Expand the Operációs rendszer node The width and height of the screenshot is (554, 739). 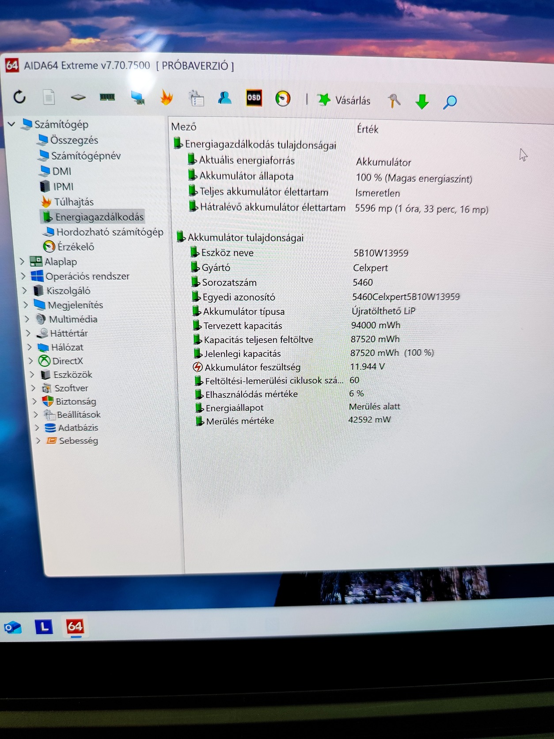click(x=23, y=276)
